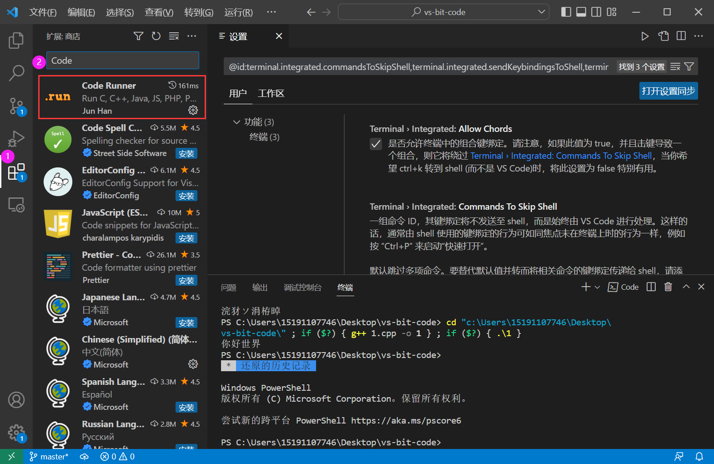Filter settings with funnel icon

tap(689, 67)
